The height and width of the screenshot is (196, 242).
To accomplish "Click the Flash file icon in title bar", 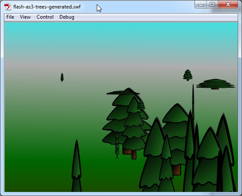I will 7,7.
